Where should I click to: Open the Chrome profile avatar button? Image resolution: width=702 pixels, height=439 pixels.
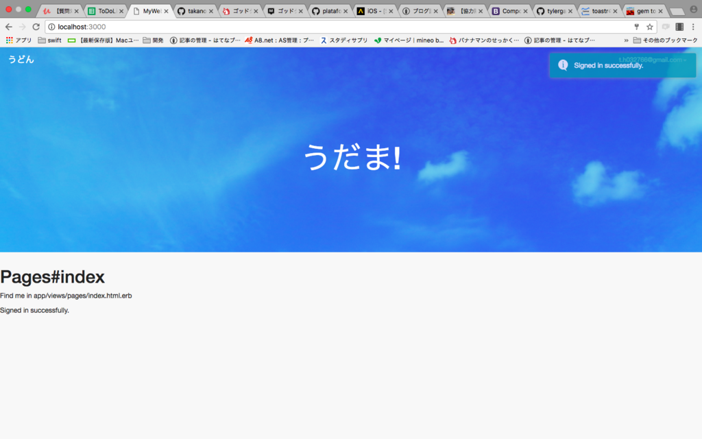coord(694,10)
